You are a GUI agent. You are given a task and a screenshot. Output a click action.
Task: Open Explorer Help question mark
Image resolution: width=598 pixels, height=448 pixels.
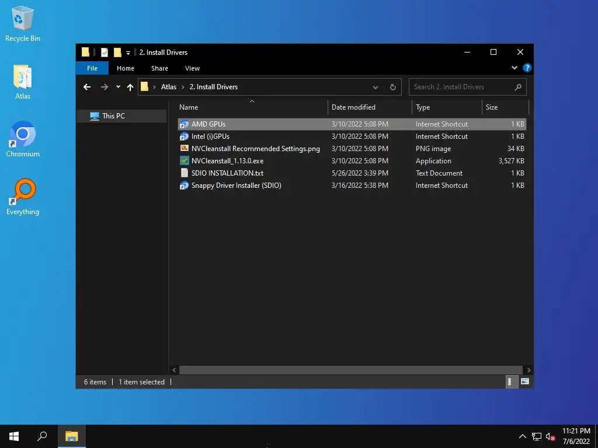point(527,68)
